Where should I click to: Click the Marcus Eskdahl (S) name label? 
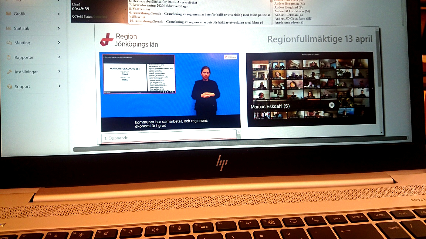270,107
